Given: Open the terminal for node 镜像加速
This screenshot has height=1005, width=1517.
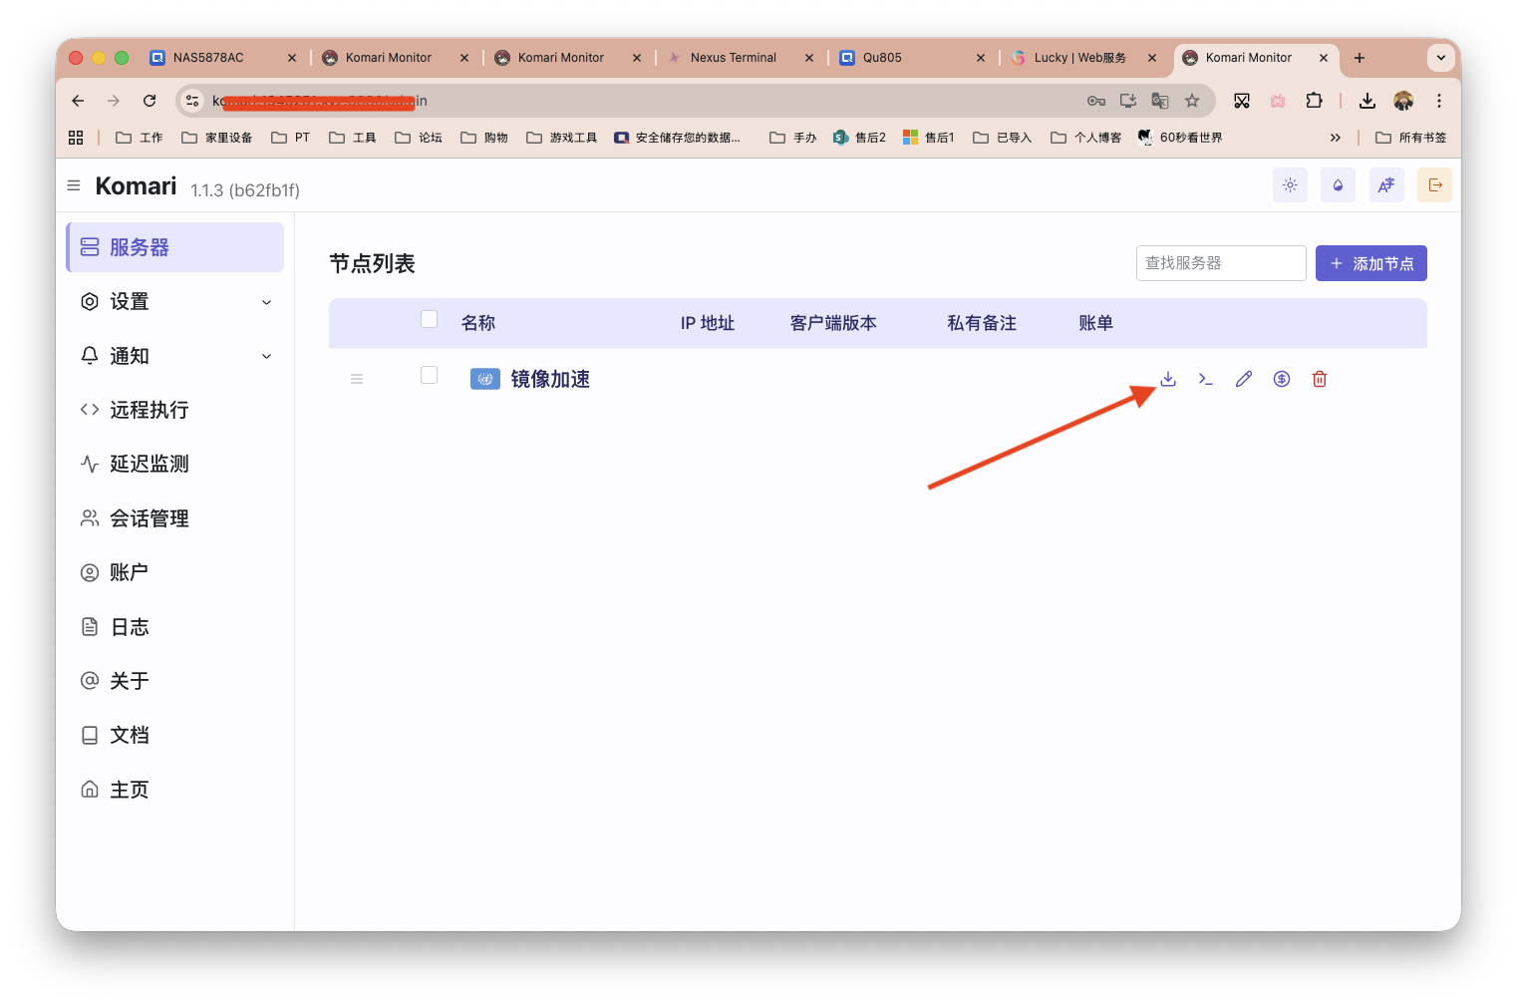Looking at the screenshot, I should [1205, 379].
